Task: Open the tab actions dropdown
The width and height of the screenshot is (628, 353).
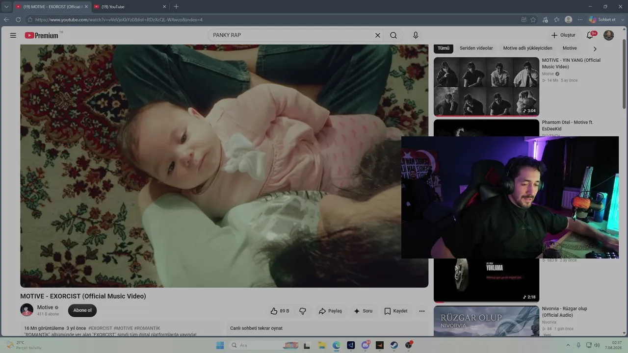Action: point(6,6)
